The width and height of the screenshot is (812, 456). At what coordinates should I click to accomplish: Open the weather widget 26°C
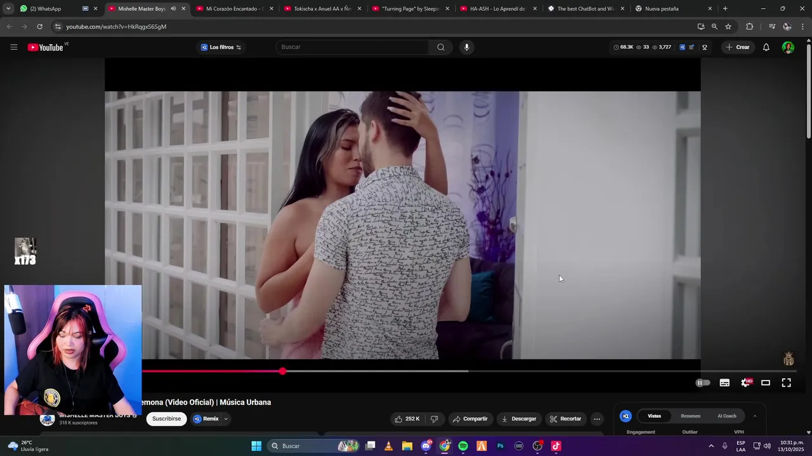click(29, 446)
